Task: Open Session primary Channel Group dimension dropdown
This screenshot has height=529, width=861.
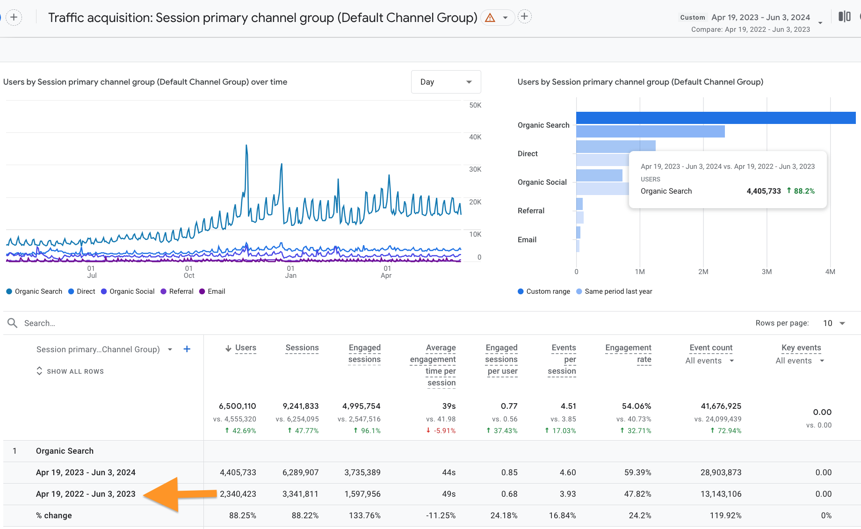Action: (x=170, y=349)
